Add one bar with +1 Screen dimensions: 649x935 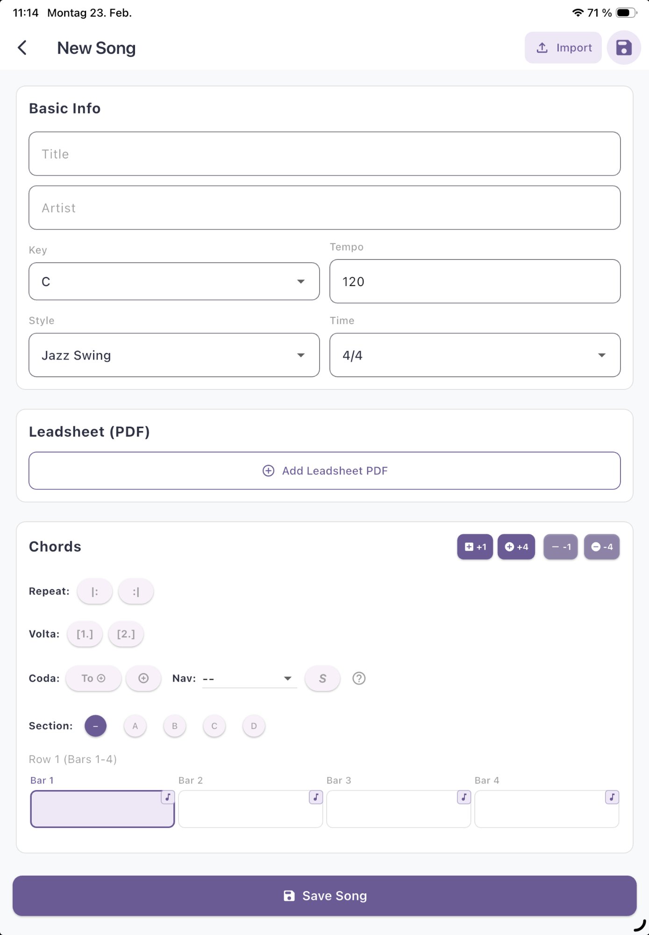pos(475,547)
